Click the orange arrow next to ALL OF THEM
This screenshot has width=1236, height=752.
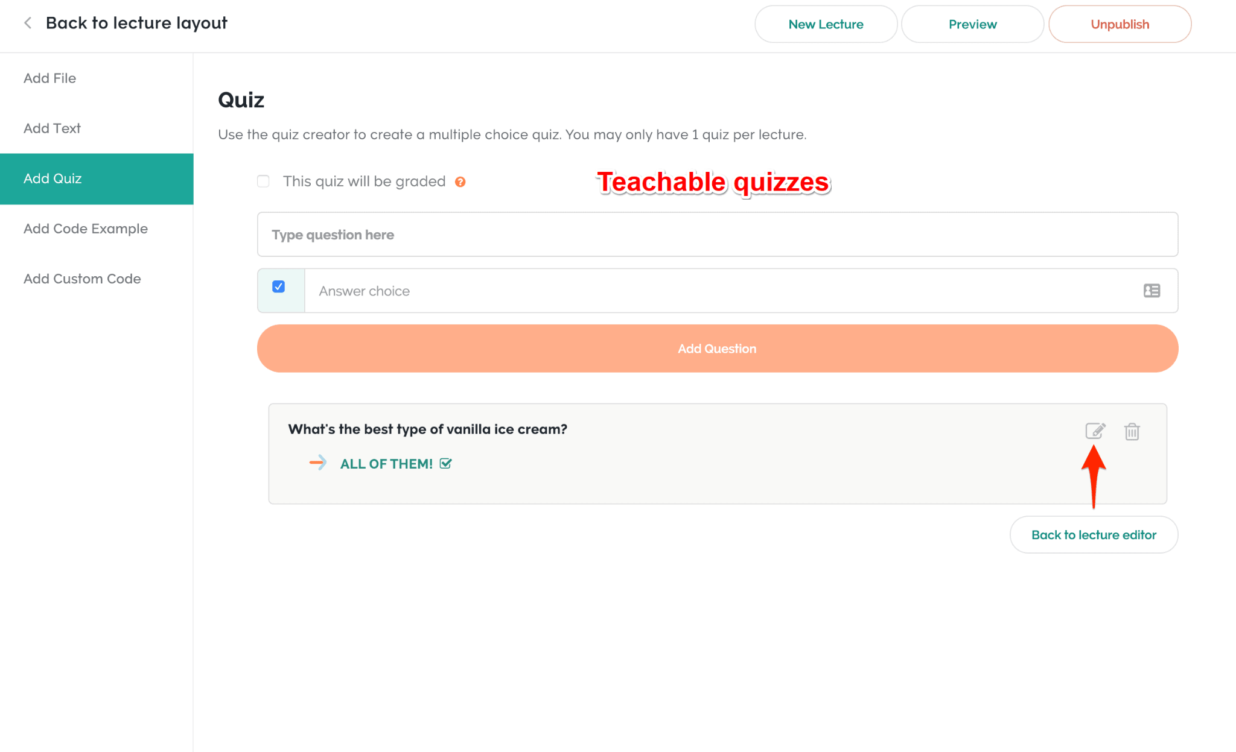pyautogui.click(x=318, y=463)
